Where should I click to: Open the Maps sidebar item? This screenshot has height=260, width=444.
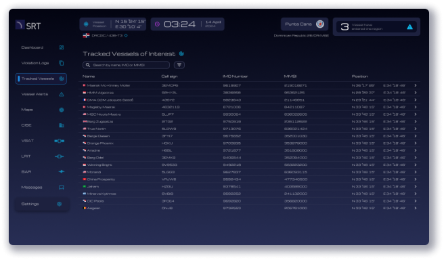tap(41, 110)
